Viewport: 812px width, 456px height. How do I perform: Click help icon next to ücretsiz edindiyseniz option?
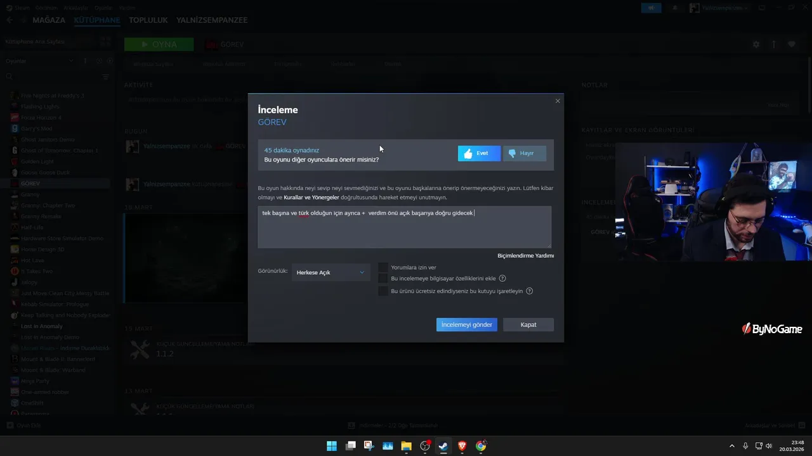[529, 291]
